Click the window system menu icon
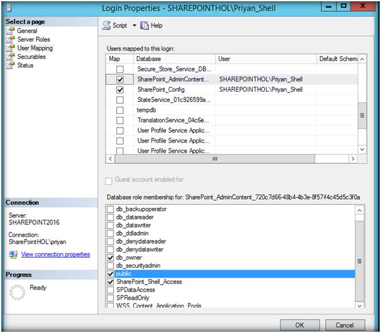This screenshot has width=381, height=333. click(9, 8)
